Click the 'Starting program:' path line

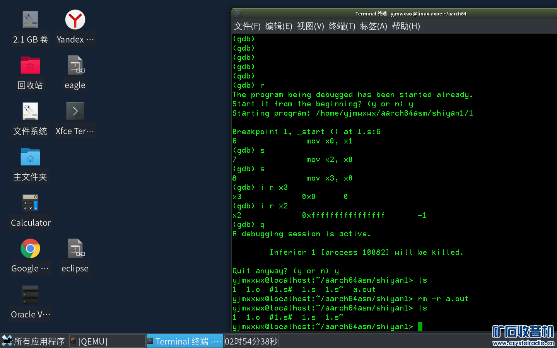pos(353,113)
